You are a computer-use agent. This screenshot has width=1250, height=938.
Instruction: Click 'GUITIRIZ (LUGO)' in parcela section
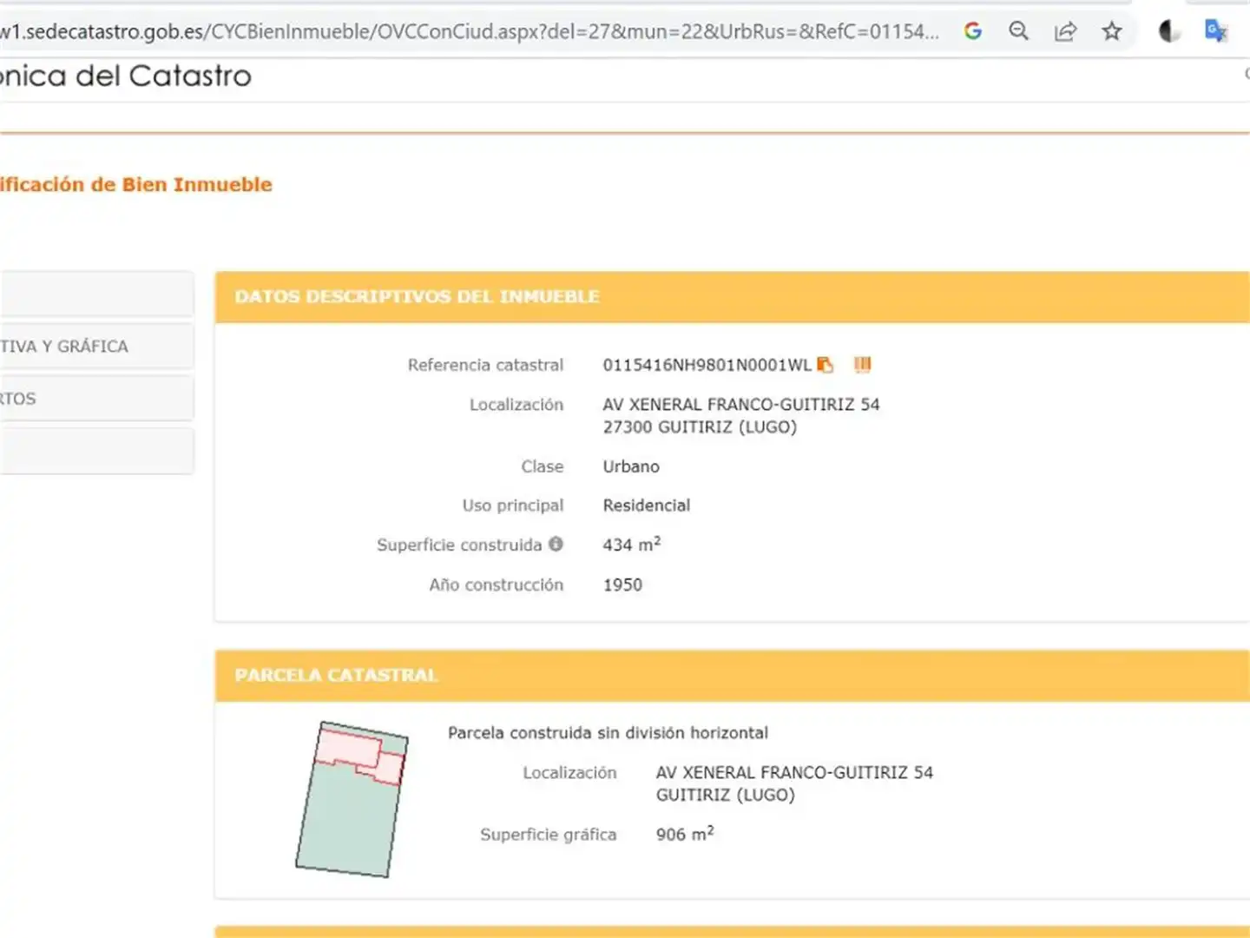[725, 795]
